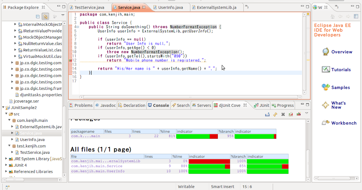Open djUnit Coverage view menu arrow
Screen dimensions: 362x190
tap(306, 113)
